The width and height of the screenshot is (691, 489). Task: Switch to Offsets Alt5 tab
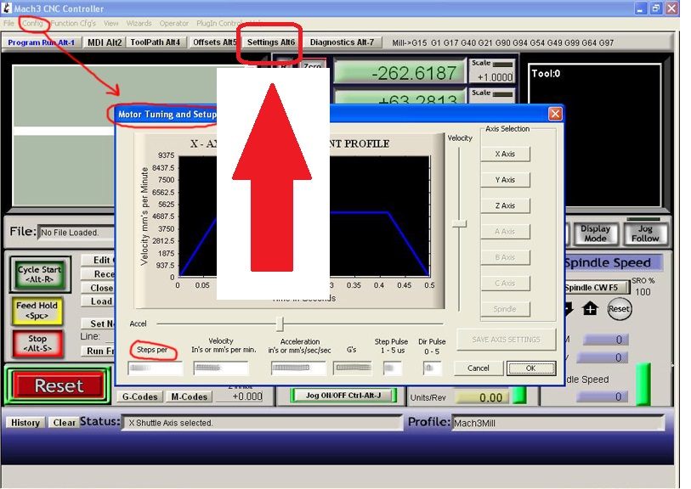click(x=214, y=42)
